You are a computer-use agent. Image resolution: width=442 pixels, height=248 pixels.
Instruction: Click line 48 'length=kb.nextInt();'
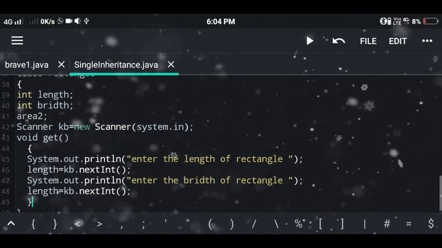point(79,192)
